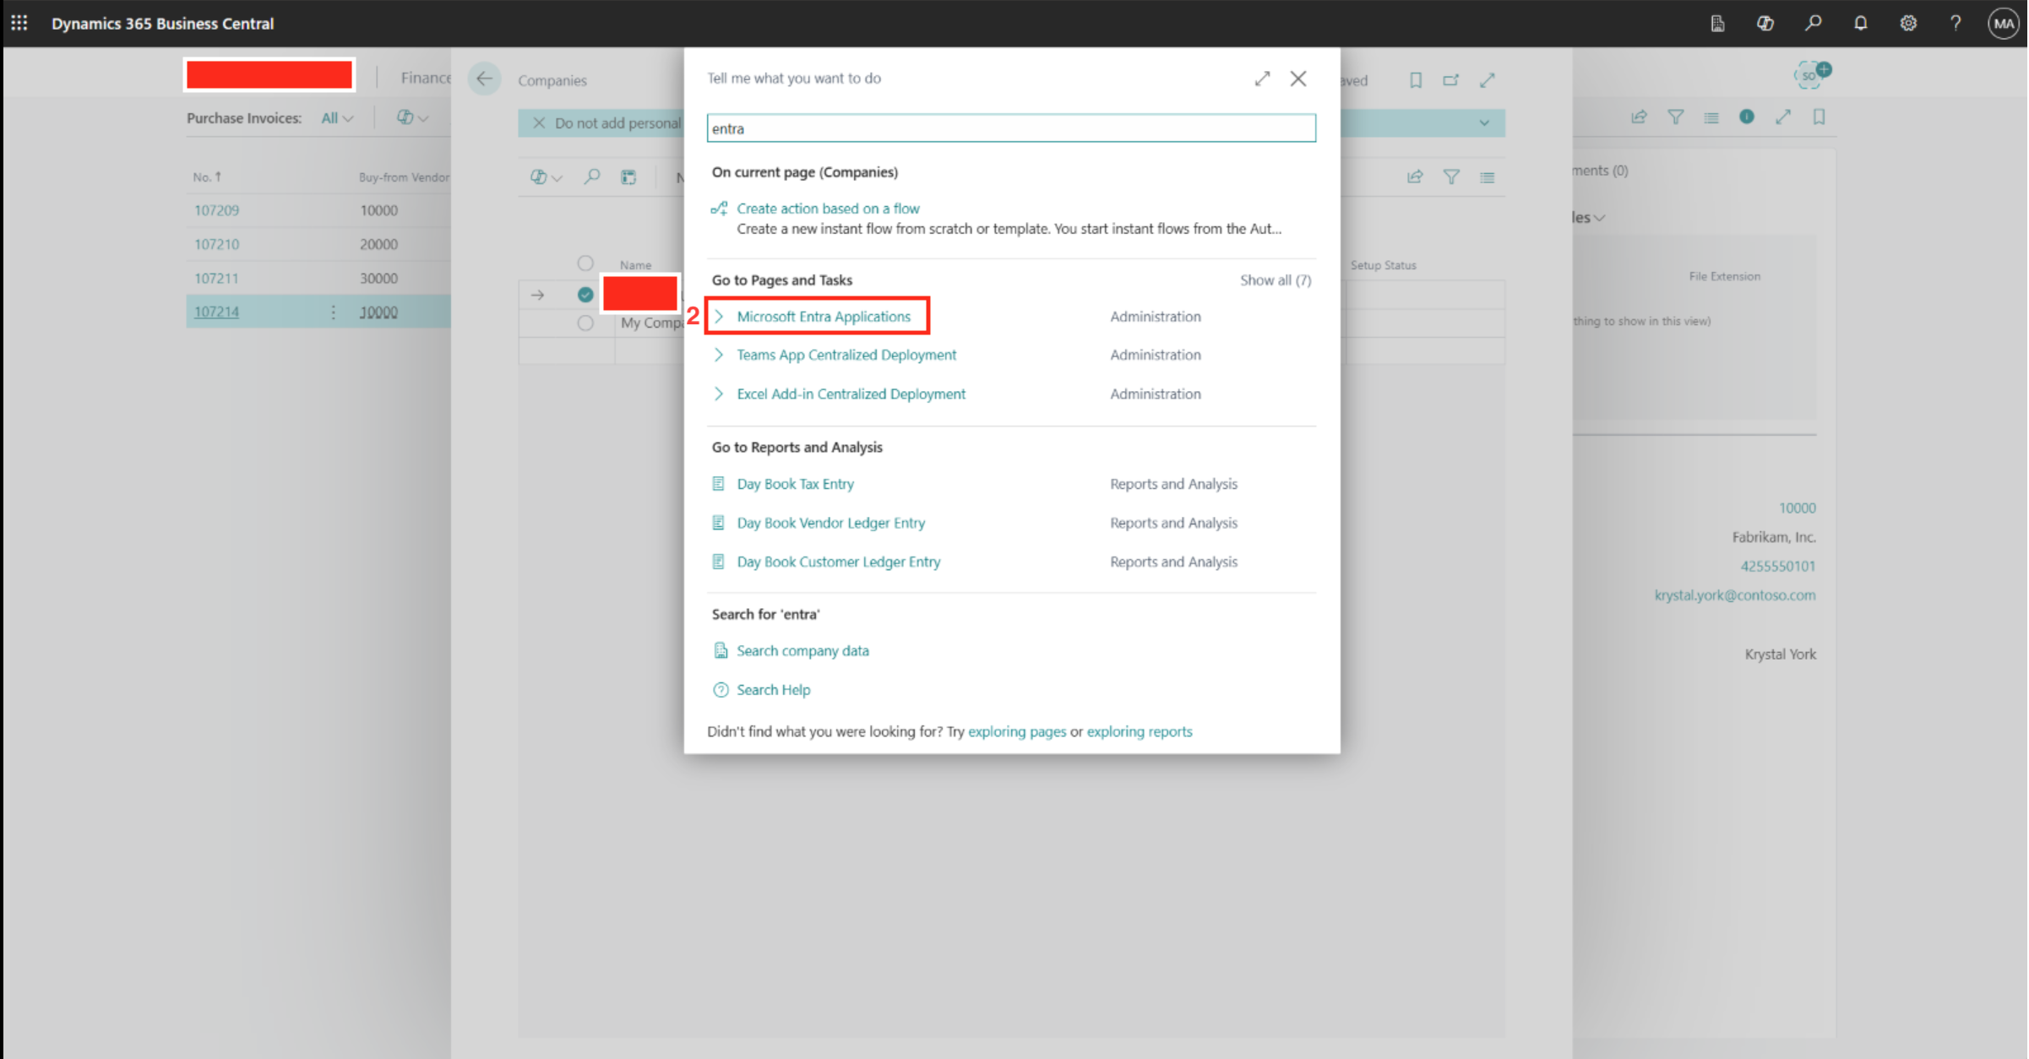
Task: Select the My Company row radio button
Action: coord(585,323)
